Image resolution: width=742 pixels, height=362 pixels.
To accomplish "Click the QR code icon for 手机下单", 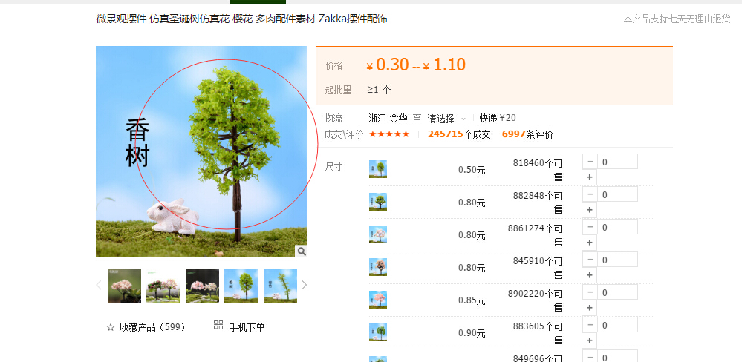I will click(218, 325).
